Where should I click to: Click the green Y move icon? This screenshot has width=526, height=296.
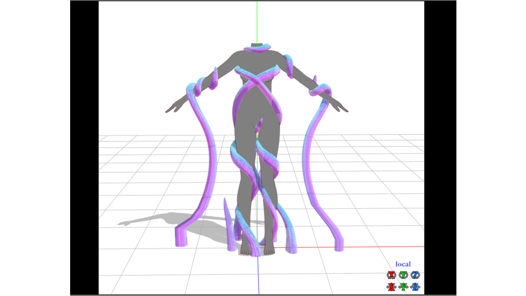pos(403,287)
